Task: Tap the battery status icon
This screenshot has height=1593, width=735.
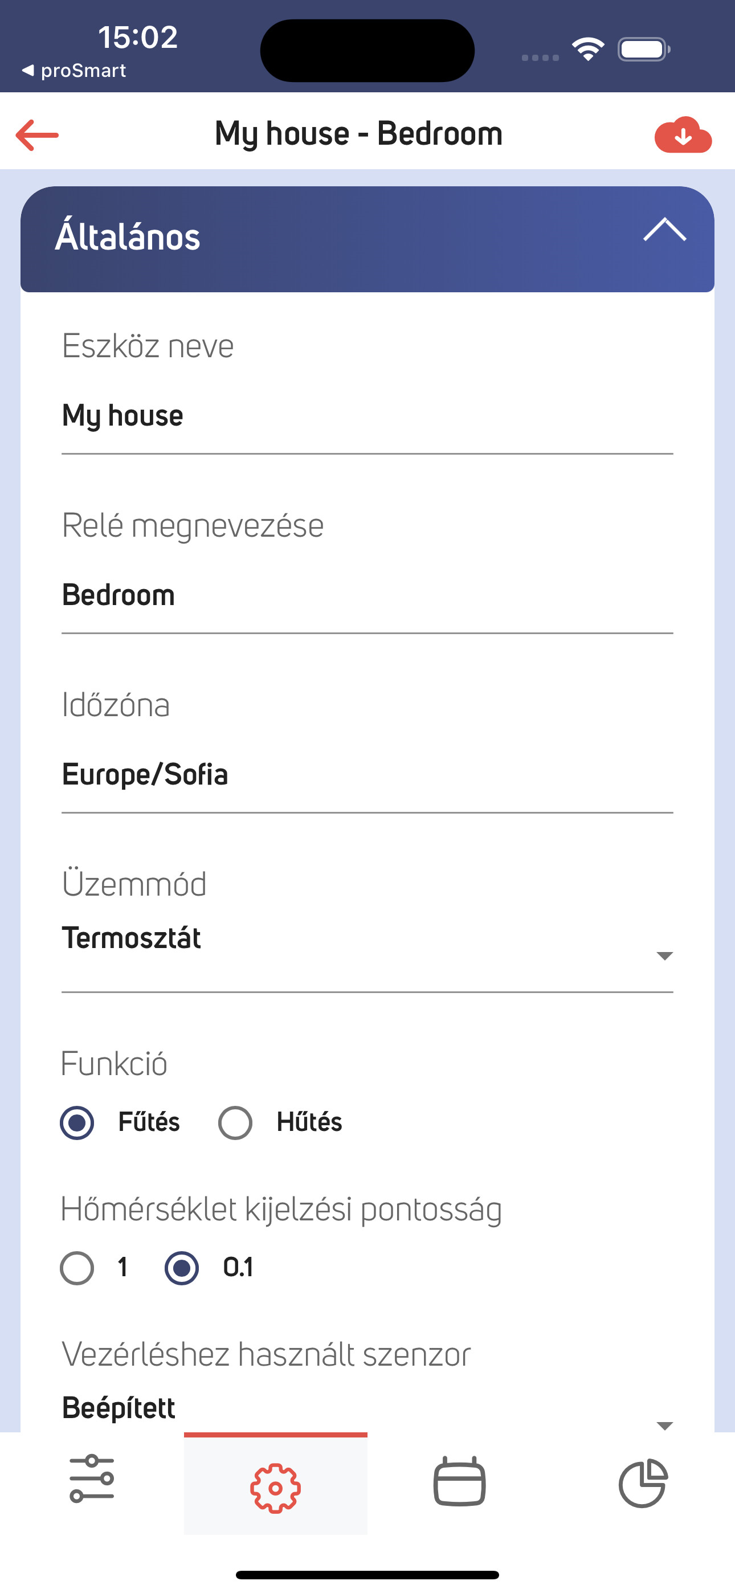Action: [x=643, y=50]
